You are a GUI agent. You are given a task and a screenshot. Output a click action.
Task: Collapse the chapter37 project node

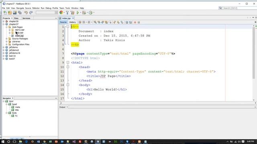[x=4, y=24]
